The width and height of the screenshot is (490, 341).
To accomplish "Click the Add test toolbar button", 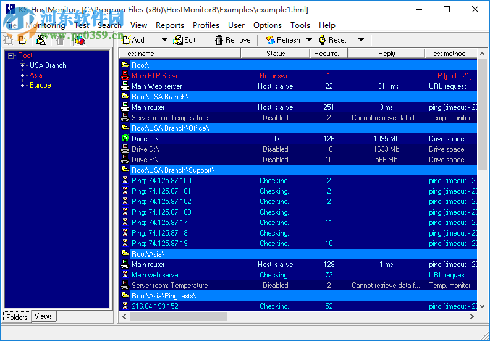I will [133, 40].
